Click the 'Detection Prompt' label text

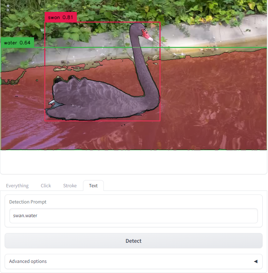(28, 202)
